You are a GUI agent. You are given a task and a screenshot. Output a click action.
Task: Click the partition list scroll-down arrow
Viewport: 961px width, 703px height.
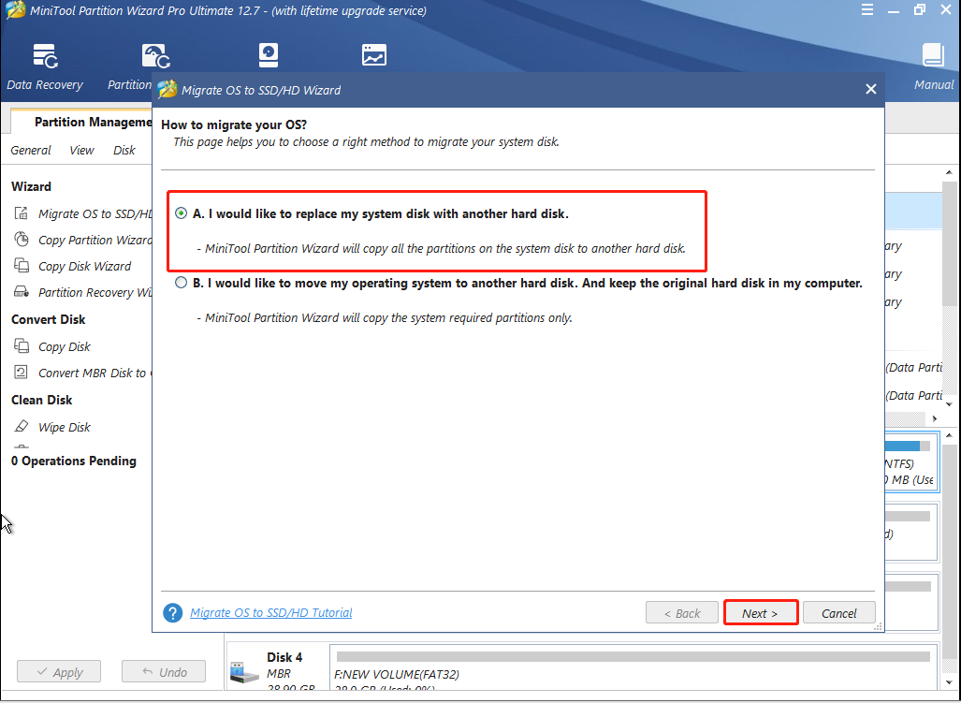(950, 404)
